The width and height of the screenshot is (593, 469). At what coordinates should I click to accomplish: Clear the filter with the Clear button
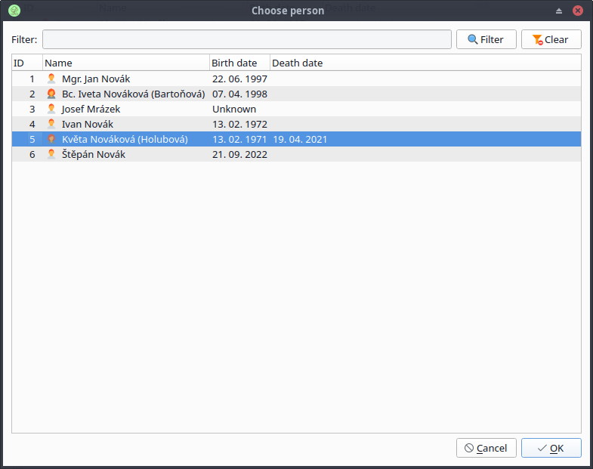pyautogui.click(x=551, y=39)
